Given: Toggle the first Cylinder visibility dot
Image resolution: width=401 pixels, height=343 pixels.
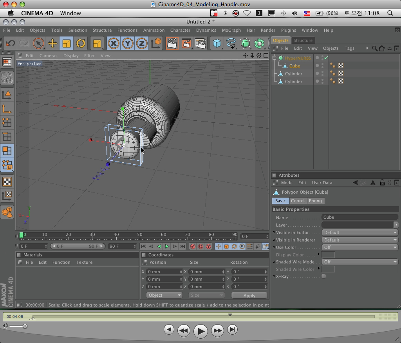Looking at the screenshot, I should (317, 73).
